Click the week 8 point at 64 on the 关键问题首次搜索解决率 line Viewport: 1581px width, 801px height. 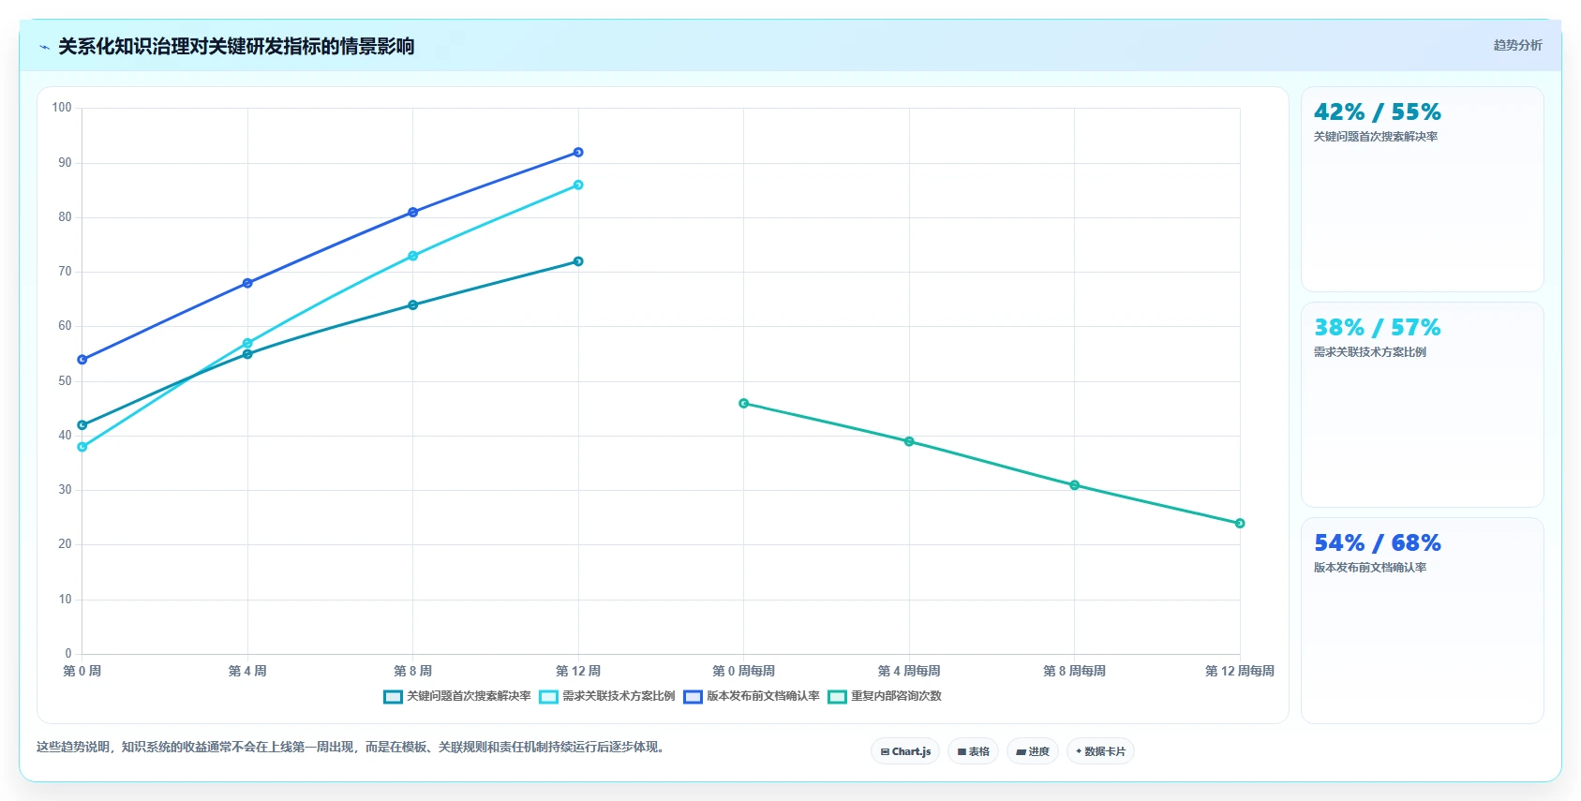coord(413,305)
